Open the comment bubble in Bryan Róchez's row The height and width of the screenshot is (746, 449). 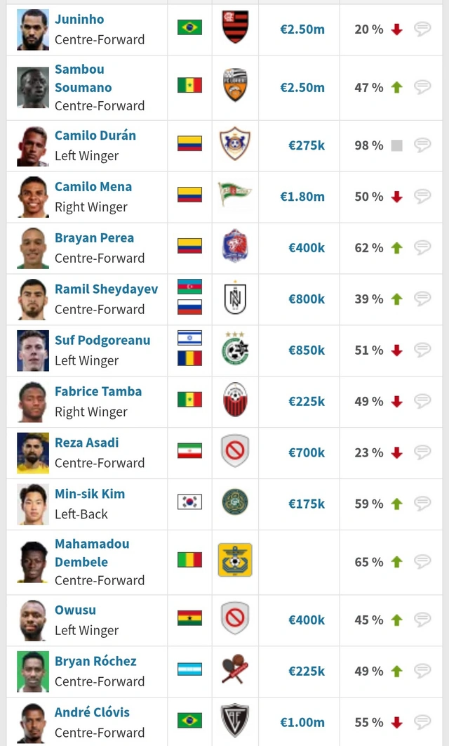422,671
